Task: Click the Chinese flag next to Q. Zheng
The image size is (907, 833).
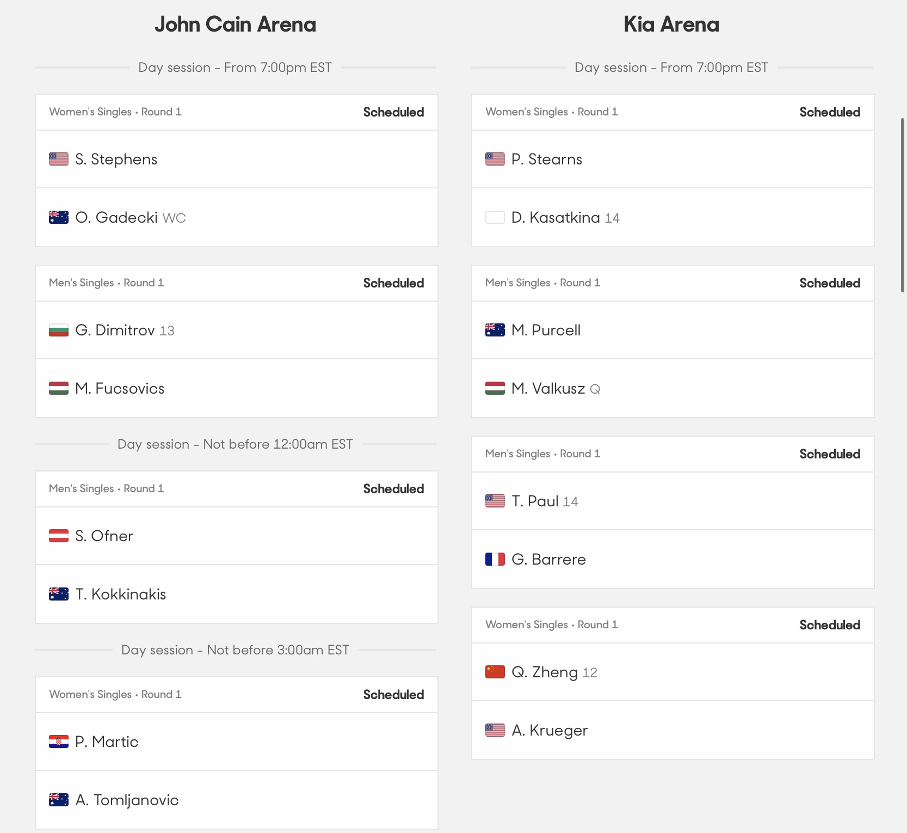Action: point(495,672)
